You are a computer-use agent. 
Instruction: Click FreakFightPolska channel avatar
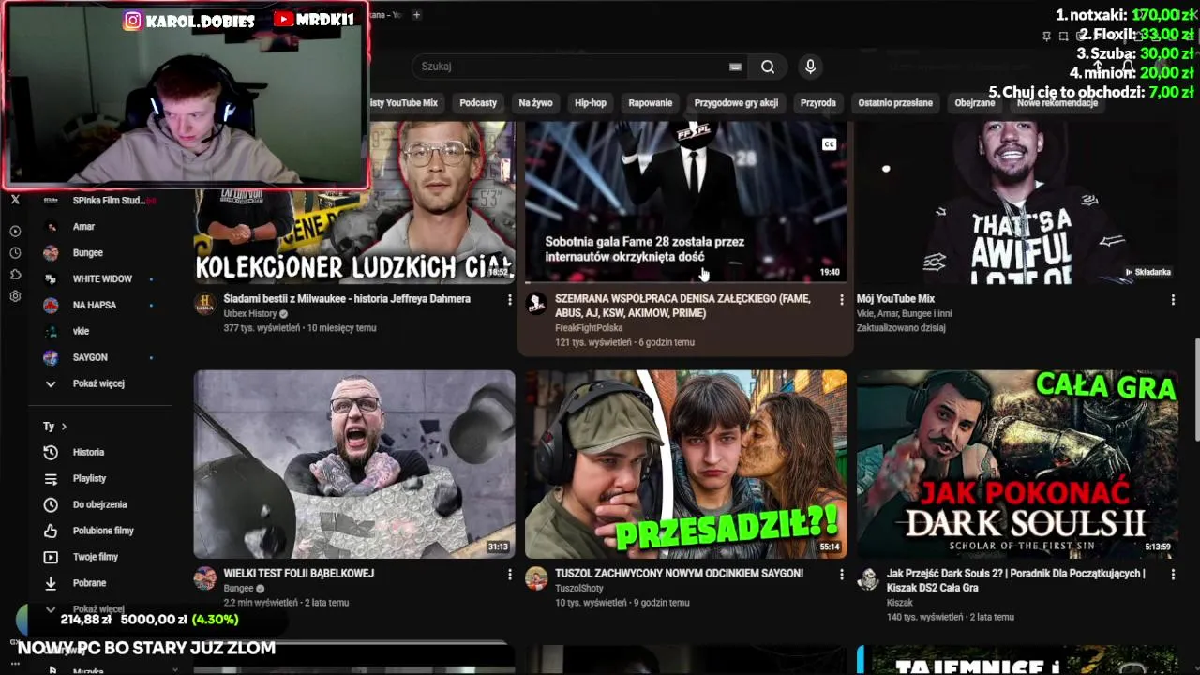536,303
